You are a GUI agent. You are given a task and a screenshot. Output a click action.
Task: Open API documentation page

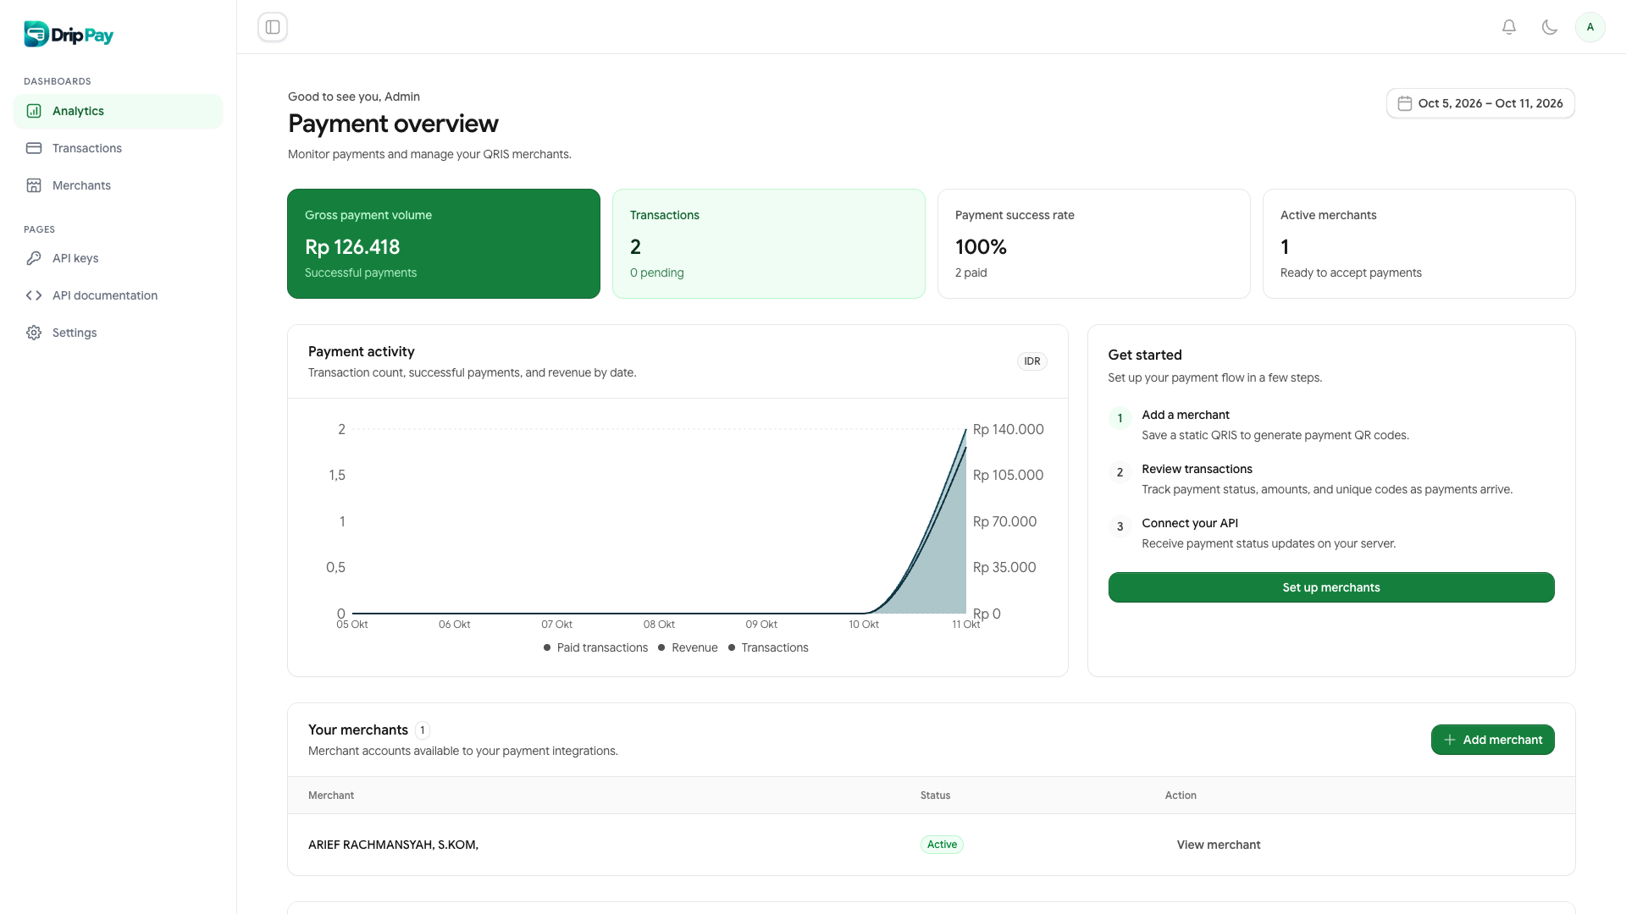(119, 295)
